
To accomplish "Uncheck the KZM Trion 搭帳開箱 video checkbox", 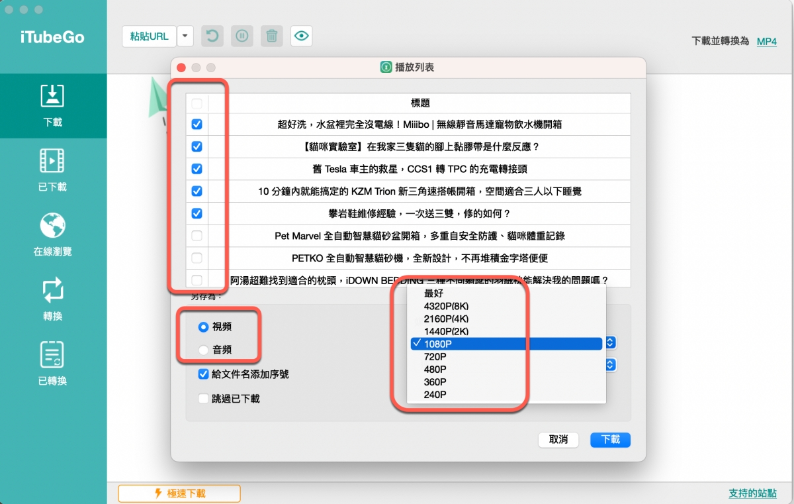I will coord(197,191).
